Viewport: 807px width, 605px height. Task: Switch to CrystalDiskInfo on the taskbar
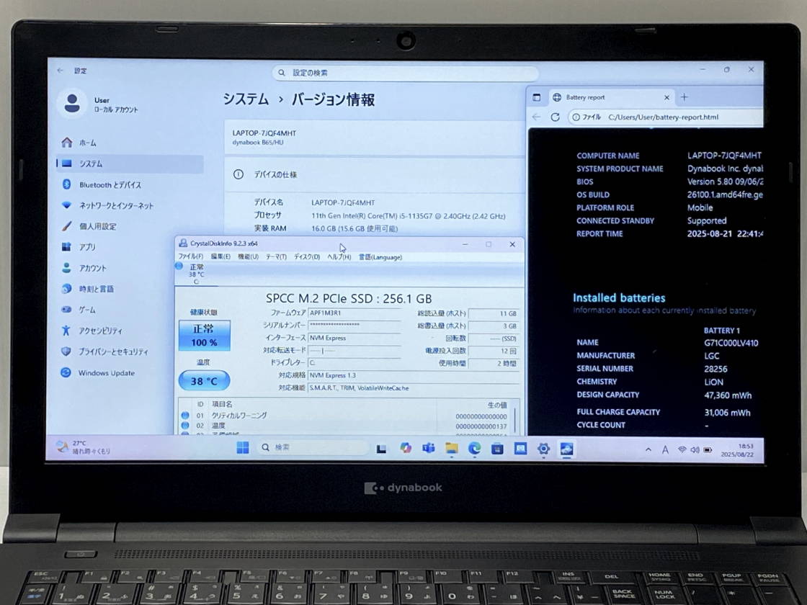566,449
